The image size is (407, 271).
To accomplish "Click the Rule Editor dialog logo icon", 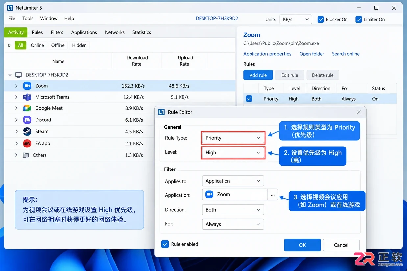I will (161, 112).
